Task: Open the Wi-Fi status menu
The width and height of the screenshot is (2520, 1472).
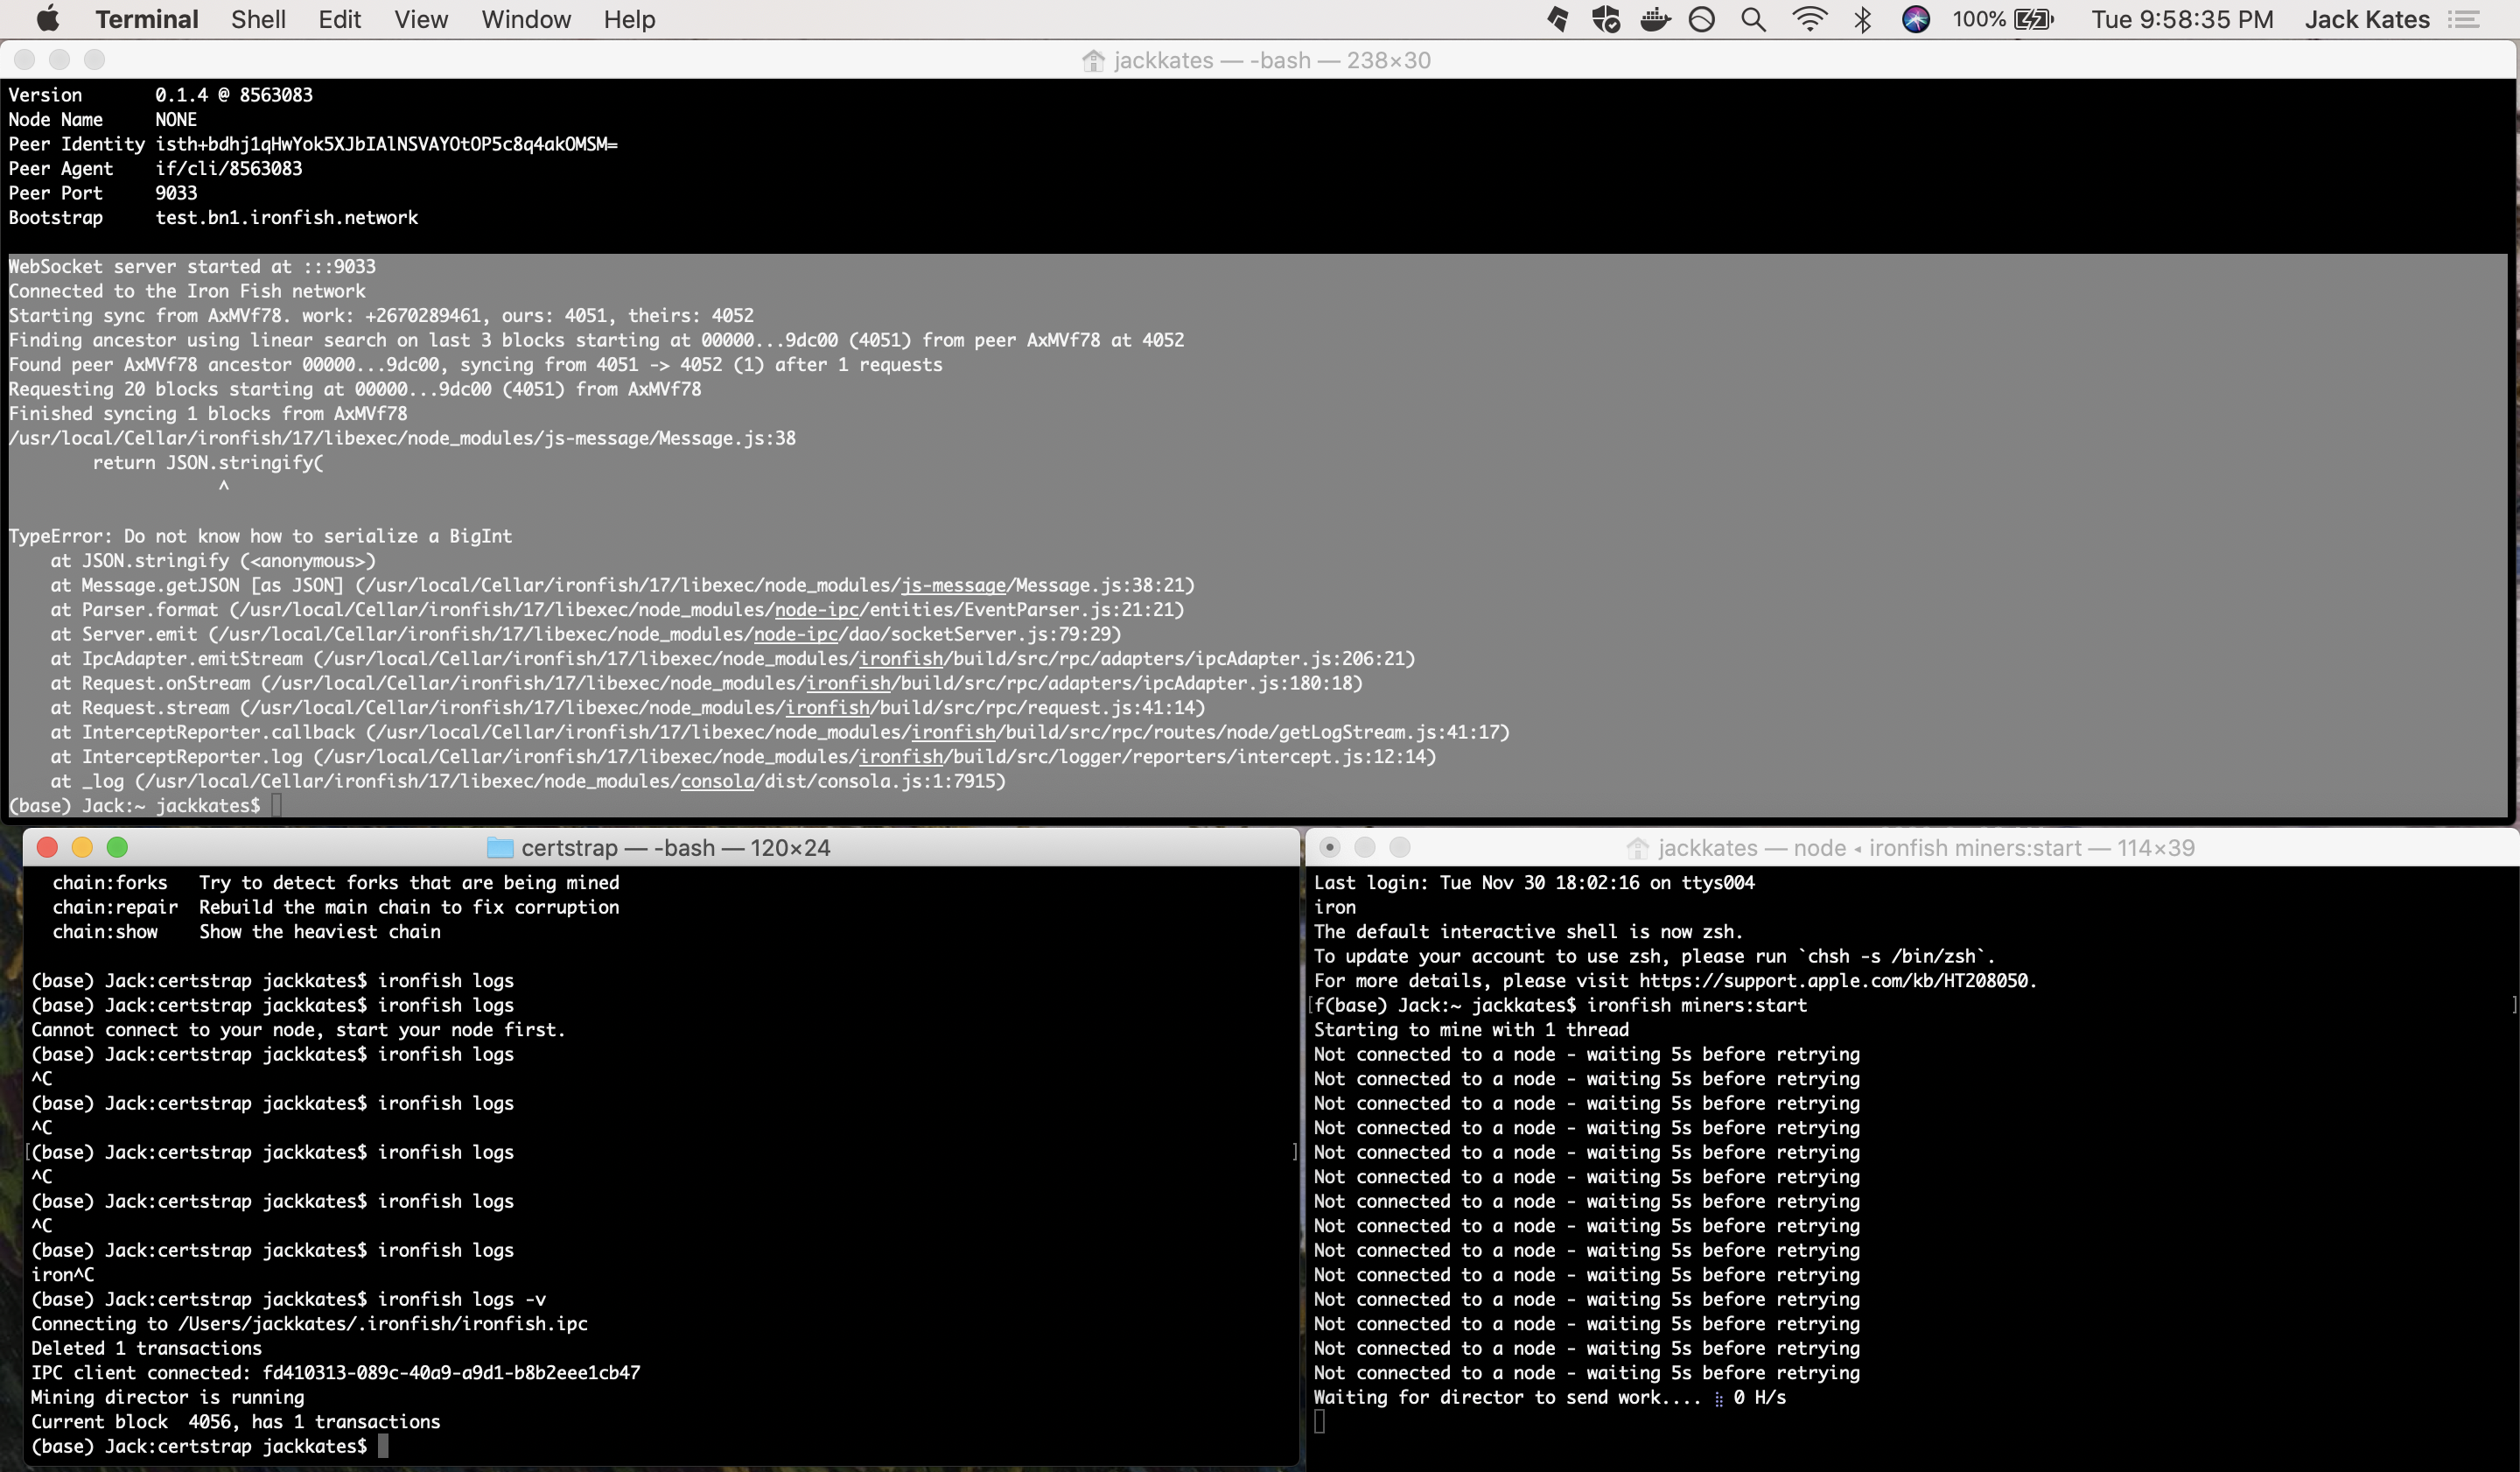Action: [x=1810, y=19]
